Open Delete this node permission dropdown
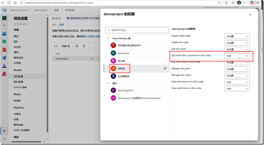 point(237,43)
